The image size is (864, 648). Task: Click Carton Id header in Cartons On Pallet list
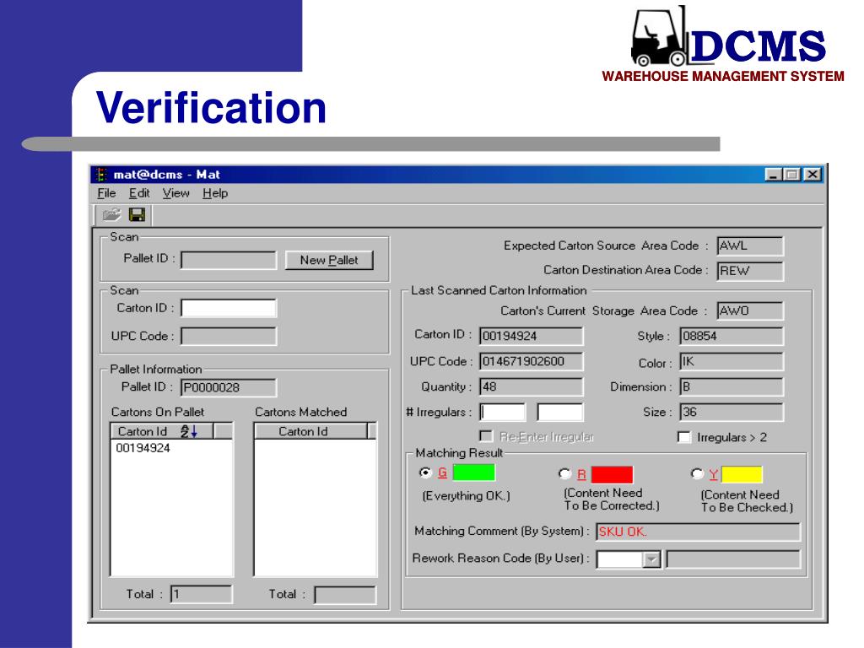click(x=162, y=431)
